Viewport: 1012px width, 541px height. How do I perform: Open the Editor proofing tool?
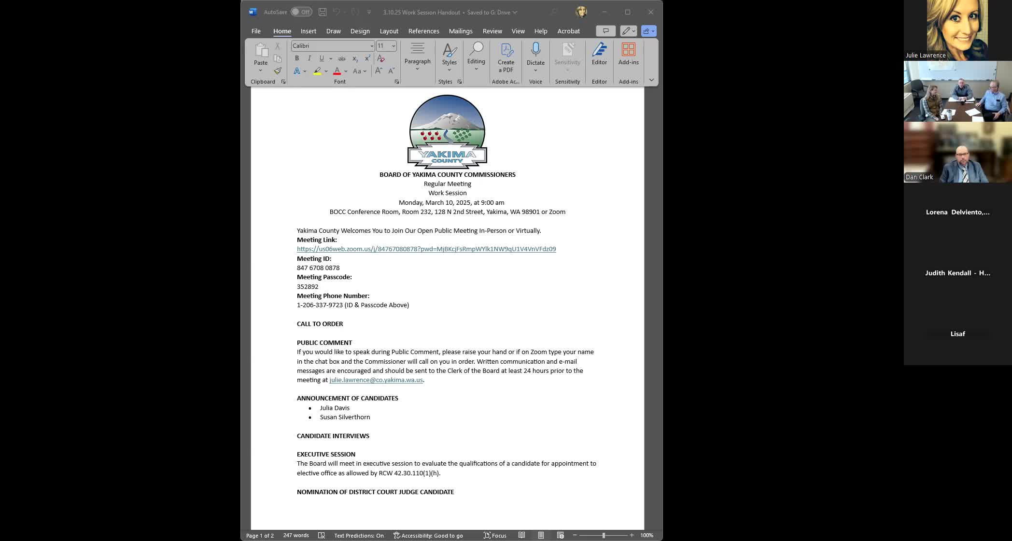(x=599, y=54)
